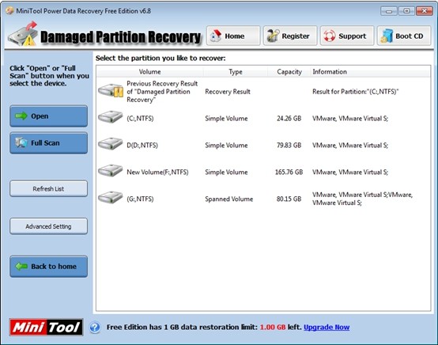This screenshot has height=345, width=438.
Task: Sort by the Capacity column header
Action: coord(289,72)
